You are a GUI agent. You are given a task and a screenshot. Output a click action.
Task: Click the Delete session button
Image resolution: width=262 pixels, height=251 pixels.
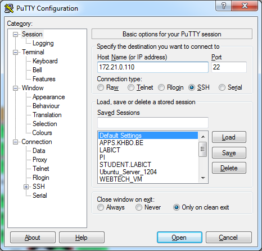(x=229, y=168)
